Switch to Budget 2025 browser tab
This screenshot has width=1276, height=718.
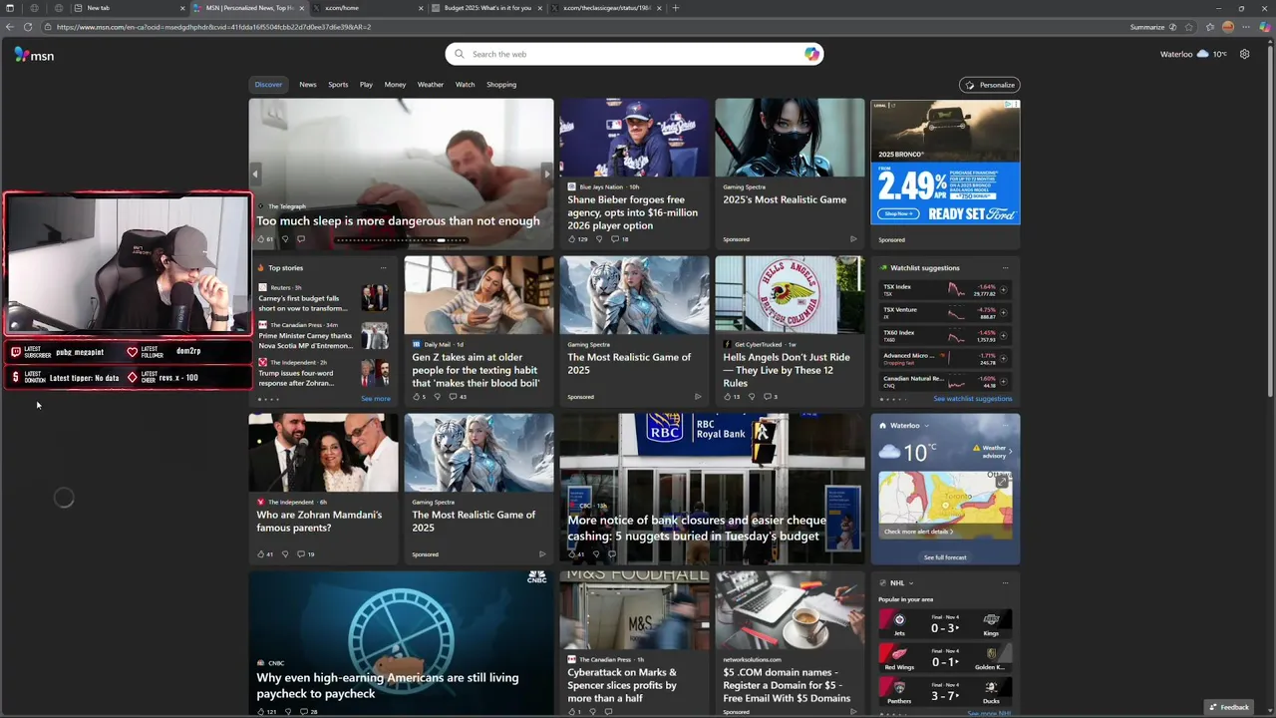pos(488,8)
